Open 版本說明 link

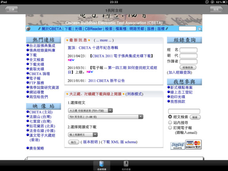[x=90, y=142]
